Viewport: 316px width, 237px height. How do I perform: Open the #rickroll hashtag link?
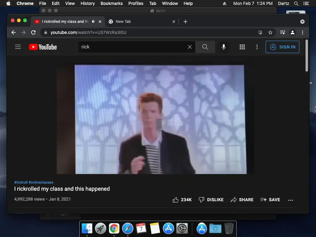click(21, 182)
